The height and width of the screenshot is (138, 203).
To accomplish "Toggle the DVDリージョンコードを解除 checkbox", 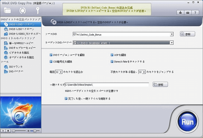I will point(51,55).
